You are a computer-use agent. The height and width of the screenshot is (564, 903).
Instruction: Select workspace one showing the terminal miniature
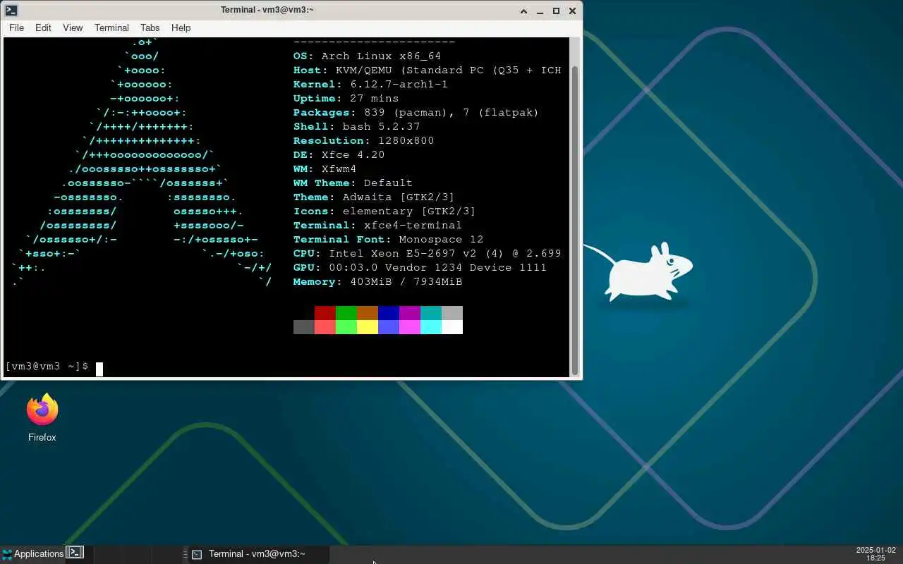click(x=75, y=553)
